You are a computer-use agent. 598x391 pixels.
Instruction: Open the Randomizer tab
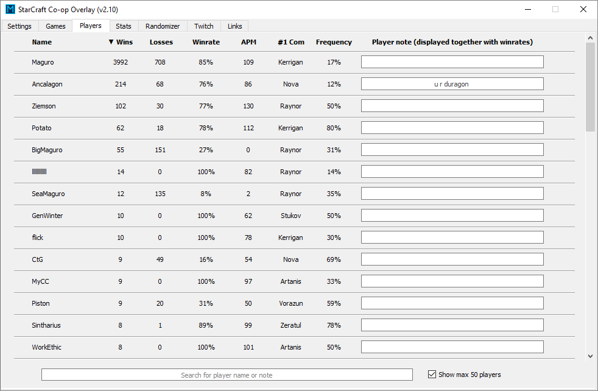click(x=163, y=26)
